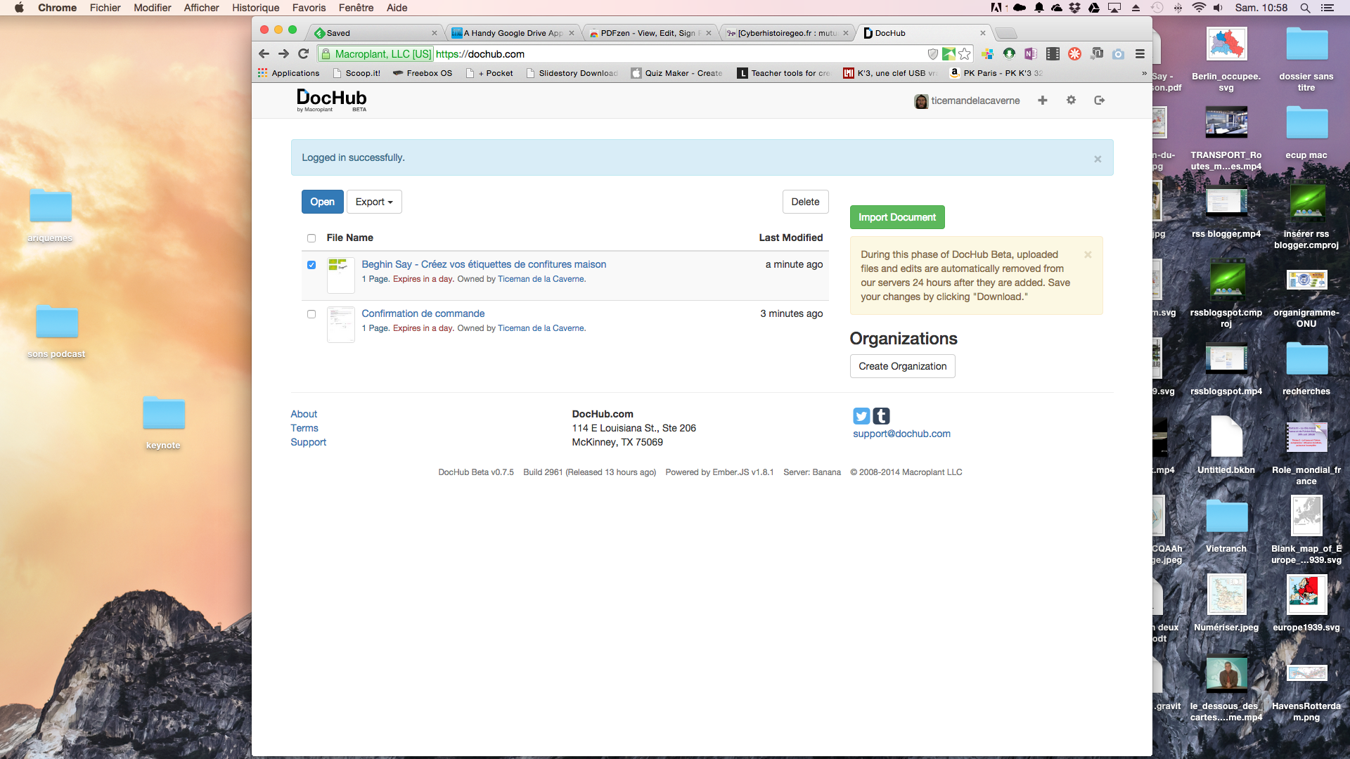Click the plus icon beside the username
This screenshot has height=759, width=1350.
(1043, 100)
